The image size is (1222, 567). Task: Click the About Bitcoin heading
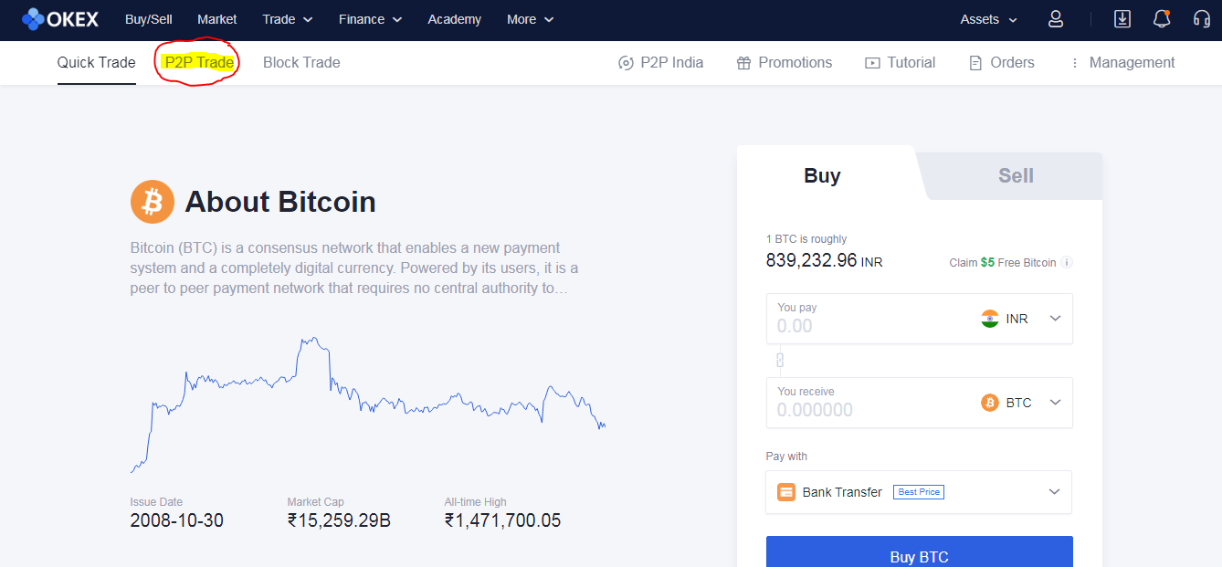(x=280, y=202)
